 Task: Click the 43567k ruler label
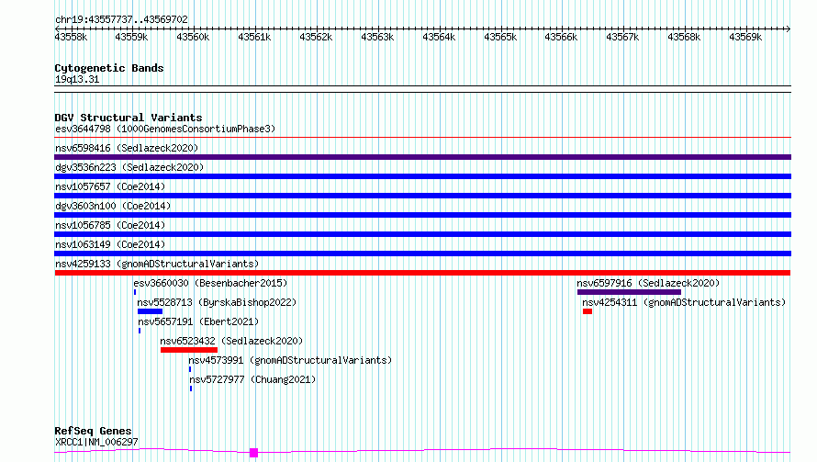click(x=622, y=37)
